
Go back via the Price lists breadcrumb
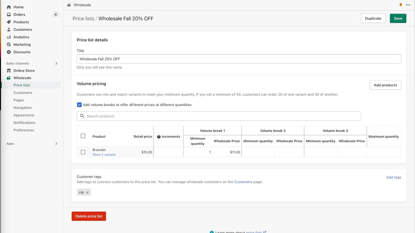[x=83, y=18]
